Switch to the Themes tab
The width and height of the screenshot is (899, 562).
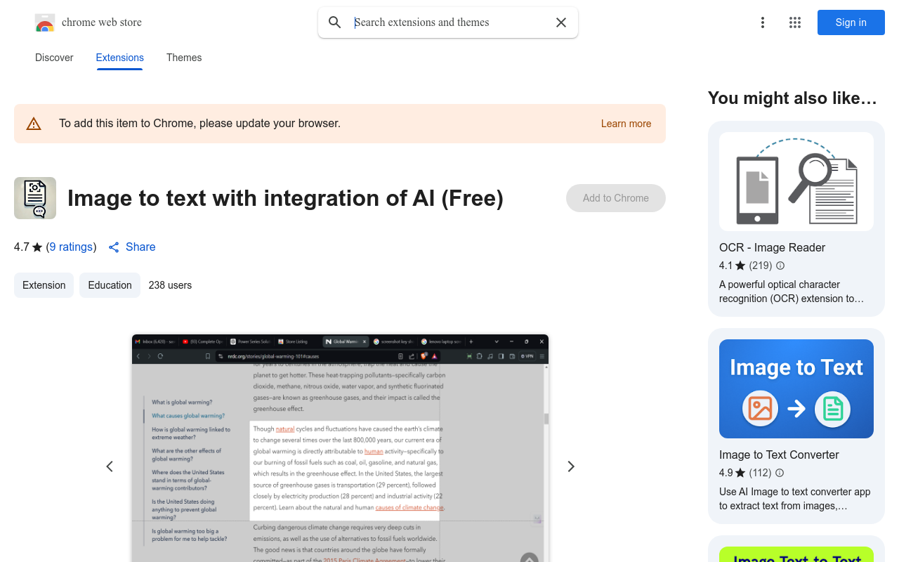click(x=184, y=58)
